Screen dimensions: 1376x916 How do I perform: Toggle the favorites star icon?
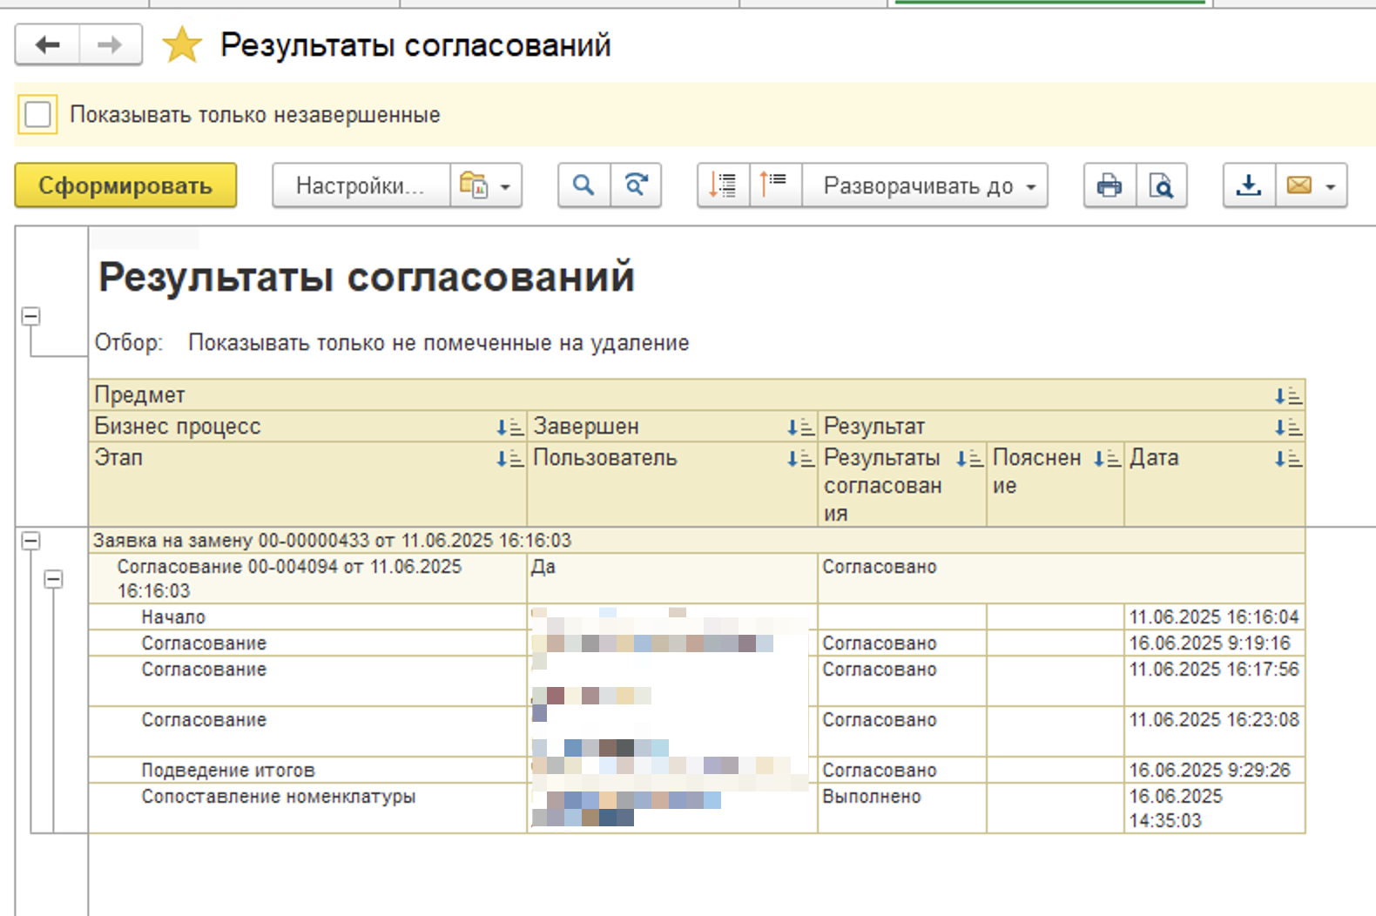(182, 44)
